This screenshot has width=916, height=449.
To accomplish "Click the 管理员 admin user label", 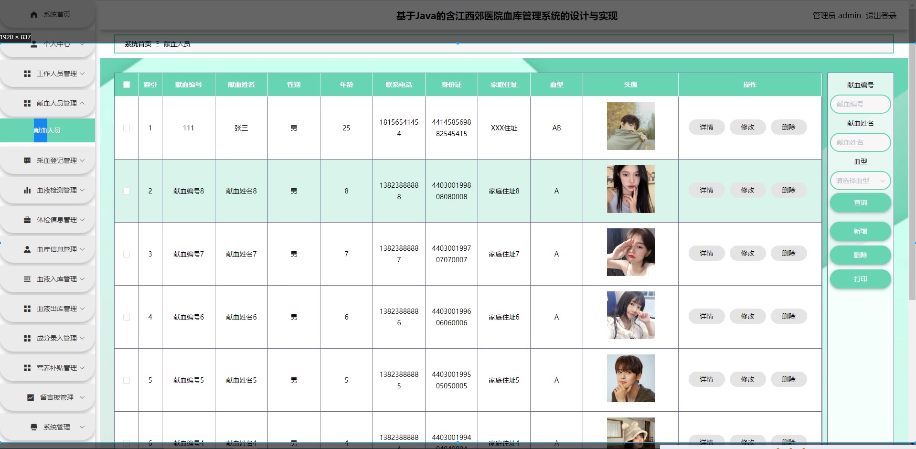I will click(837, 16).
